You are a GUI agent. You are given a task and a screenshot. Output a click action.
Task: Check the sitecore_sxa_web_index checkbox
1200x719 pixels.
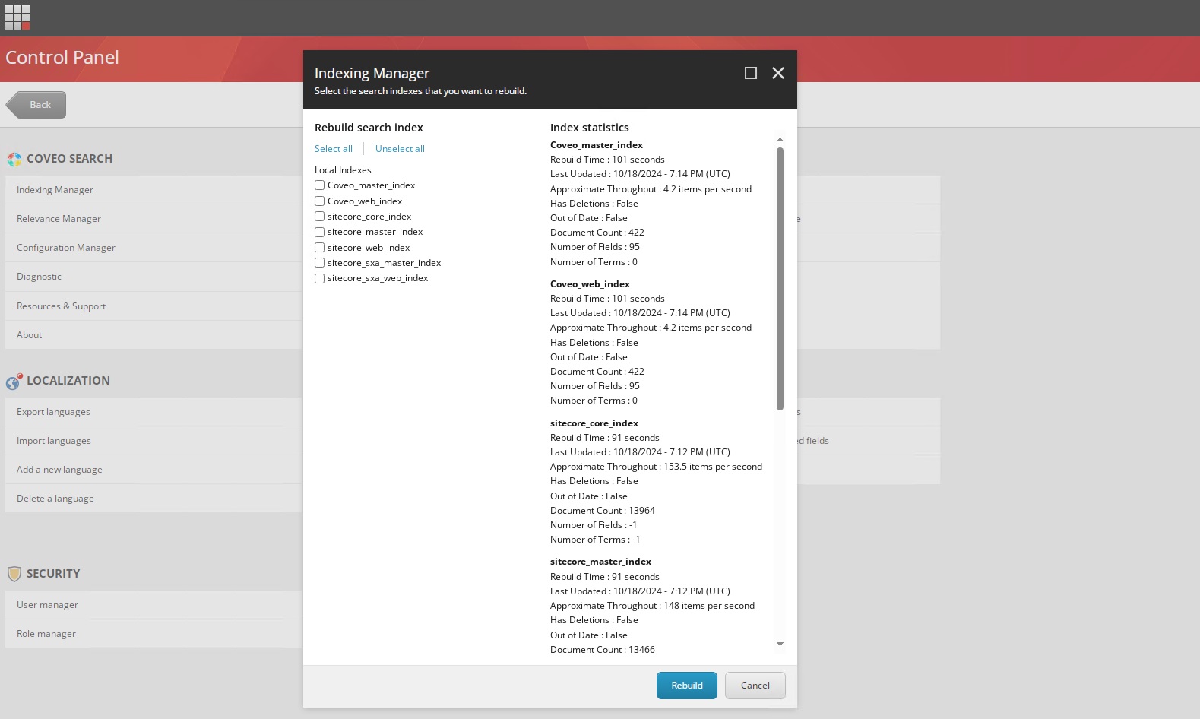pos(320,278)
